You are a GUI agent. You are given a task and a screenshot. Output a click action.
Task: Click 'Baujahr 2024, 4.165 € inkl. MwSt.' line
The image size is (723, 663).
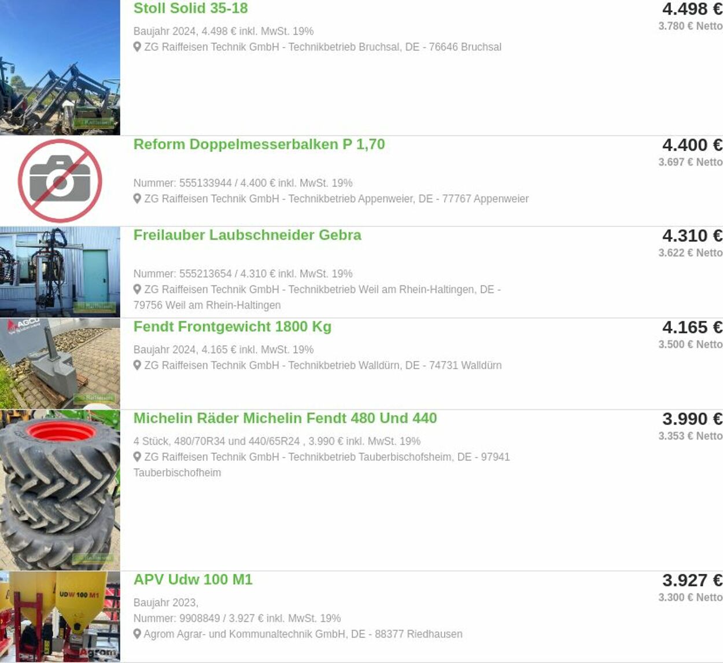[x=223, y=350]
